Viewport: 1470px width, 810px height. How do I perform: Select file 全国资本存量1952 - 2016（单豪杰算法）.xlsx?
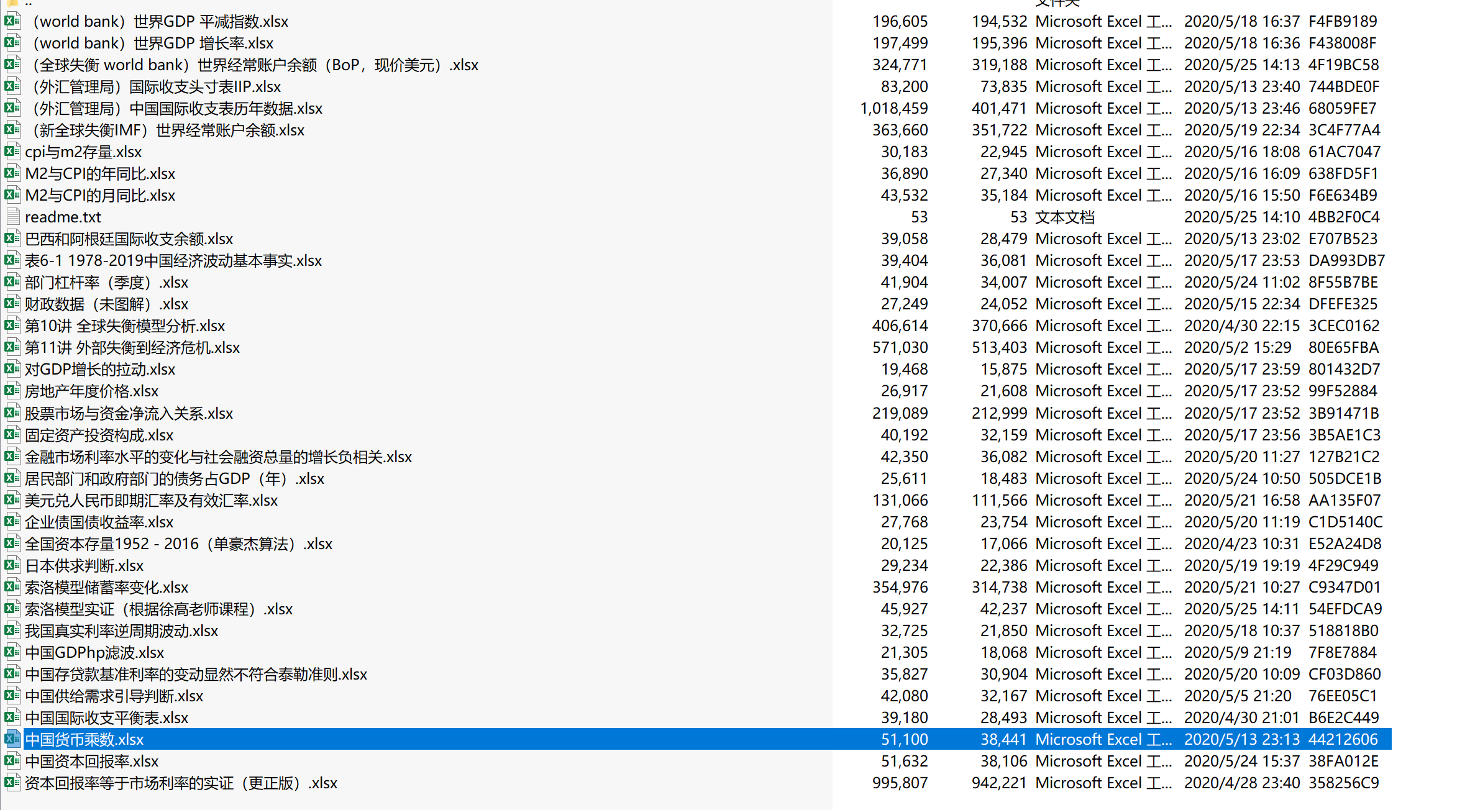click(x=179, y=544)
